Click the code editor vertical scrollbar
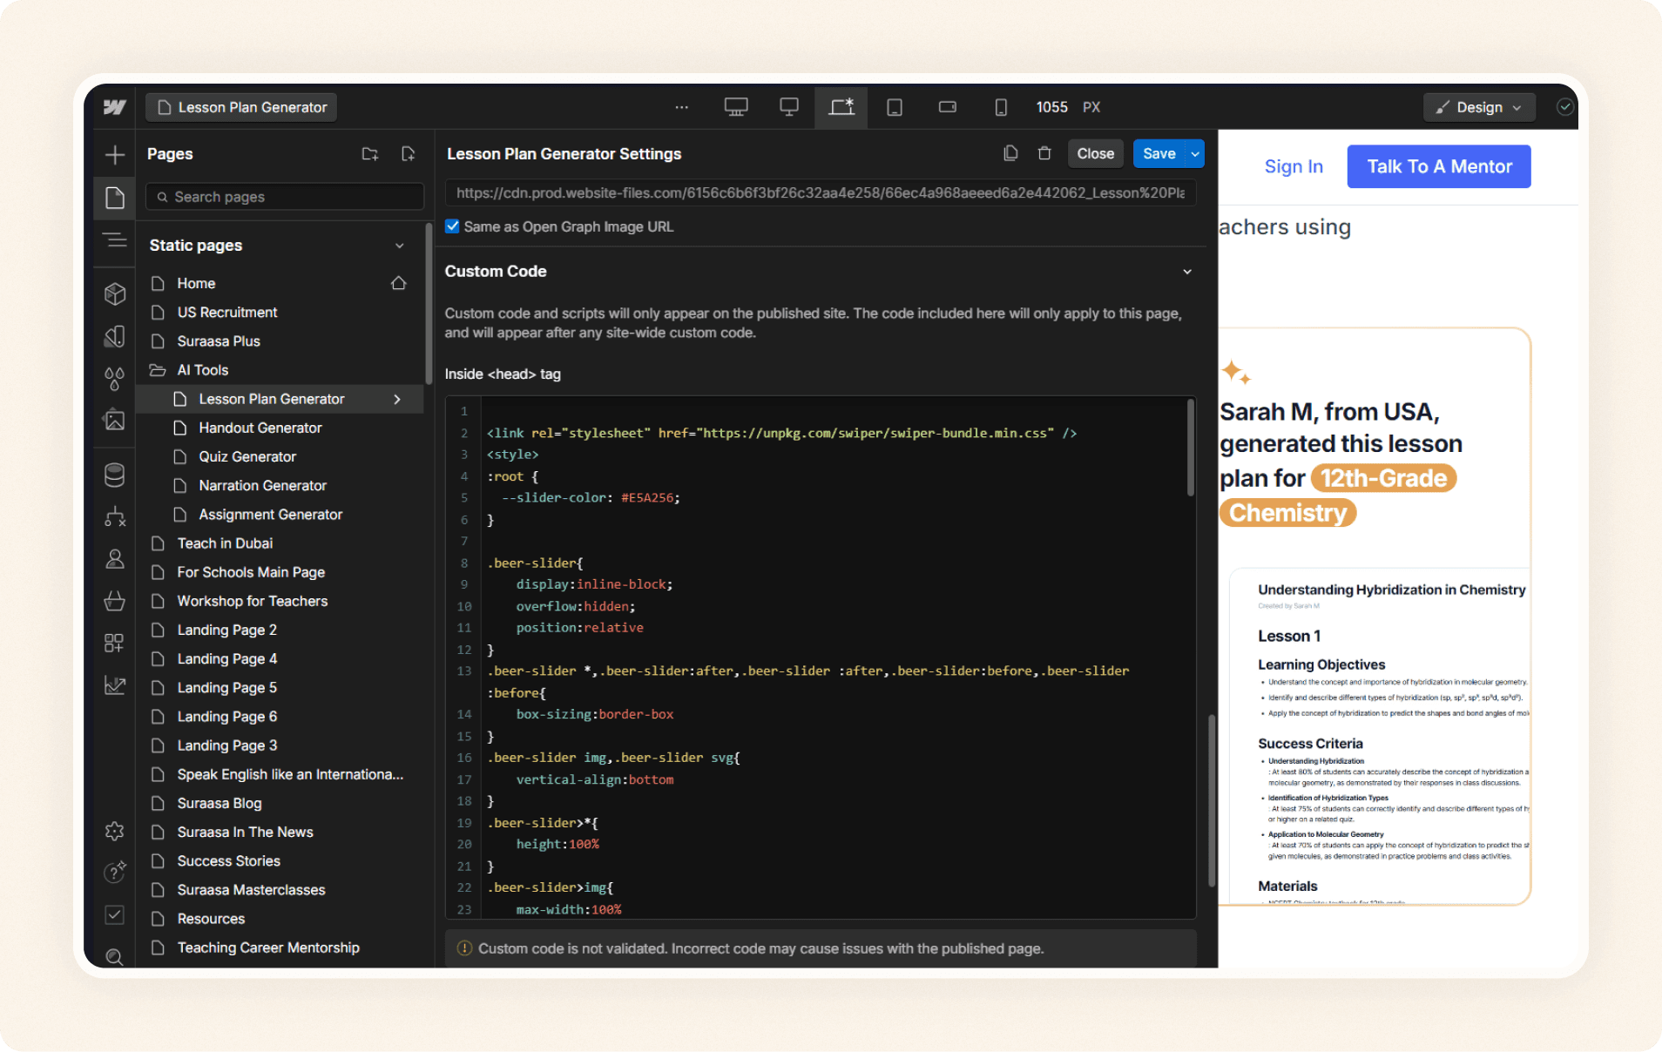Screen dimensions: 1662x1052 click(x=1190, y=448)
